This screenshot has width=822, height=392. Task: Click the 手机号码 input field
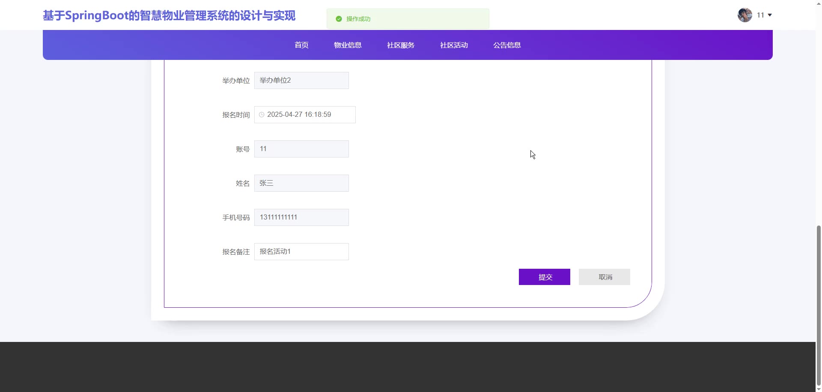[x=301, y=217]
